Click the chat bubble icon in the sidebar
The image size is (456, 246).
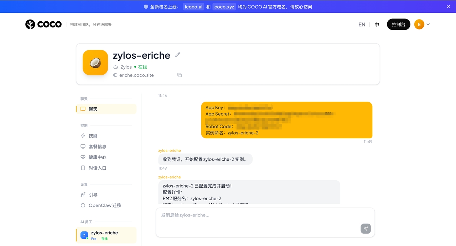(x=83, y=109)
